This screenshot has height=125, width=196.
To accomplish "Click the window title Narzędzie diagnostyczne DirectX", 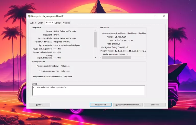I will click(x=47, y=16).
